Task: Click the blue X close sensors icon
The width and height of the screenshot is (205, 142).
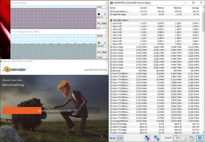Action: [x=200, y=138]
